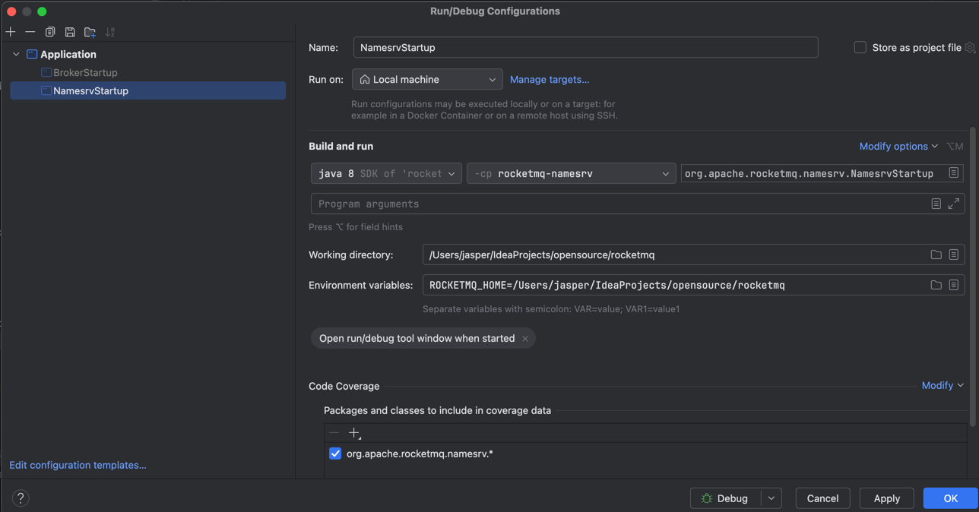
Task: Click the Cancel button
Action: coord(822,498)
